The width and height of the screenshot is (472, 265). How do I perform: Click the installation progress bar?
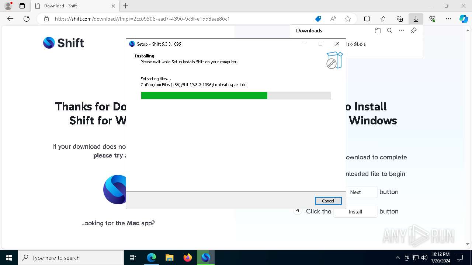click(x=236, y=96)
